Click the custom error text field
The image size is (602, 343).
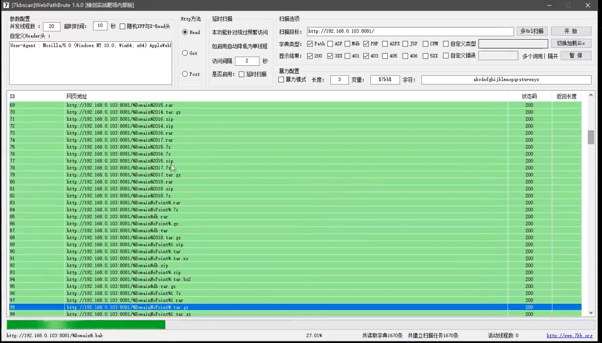point(498,55)
